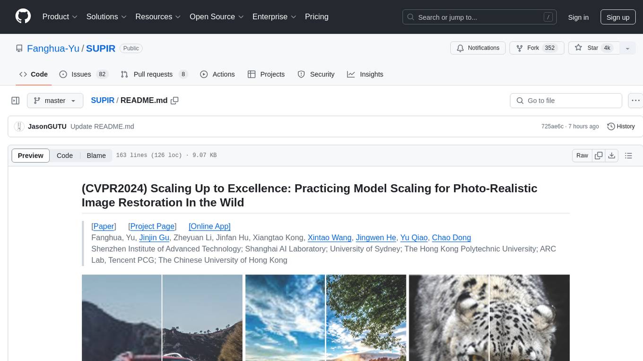Open commit 725ae6c
This screenshot has height=361, width=643.
coord(552,126)
